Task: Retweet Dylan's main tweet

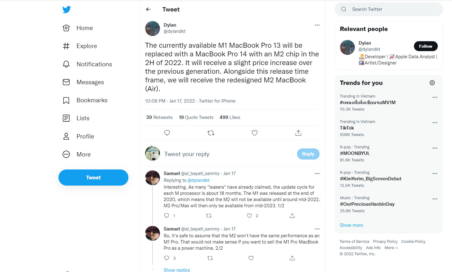Action: coord(211,133)
